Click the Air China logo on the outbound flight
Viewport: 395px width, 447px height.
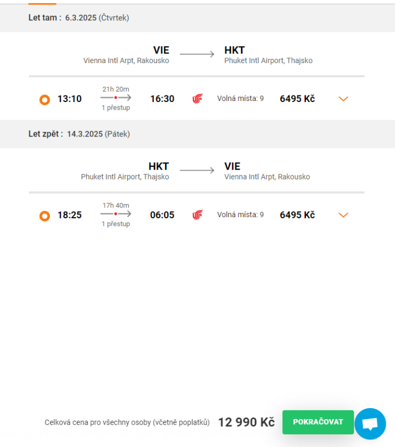pyautogui.click(x=198, y=99)
